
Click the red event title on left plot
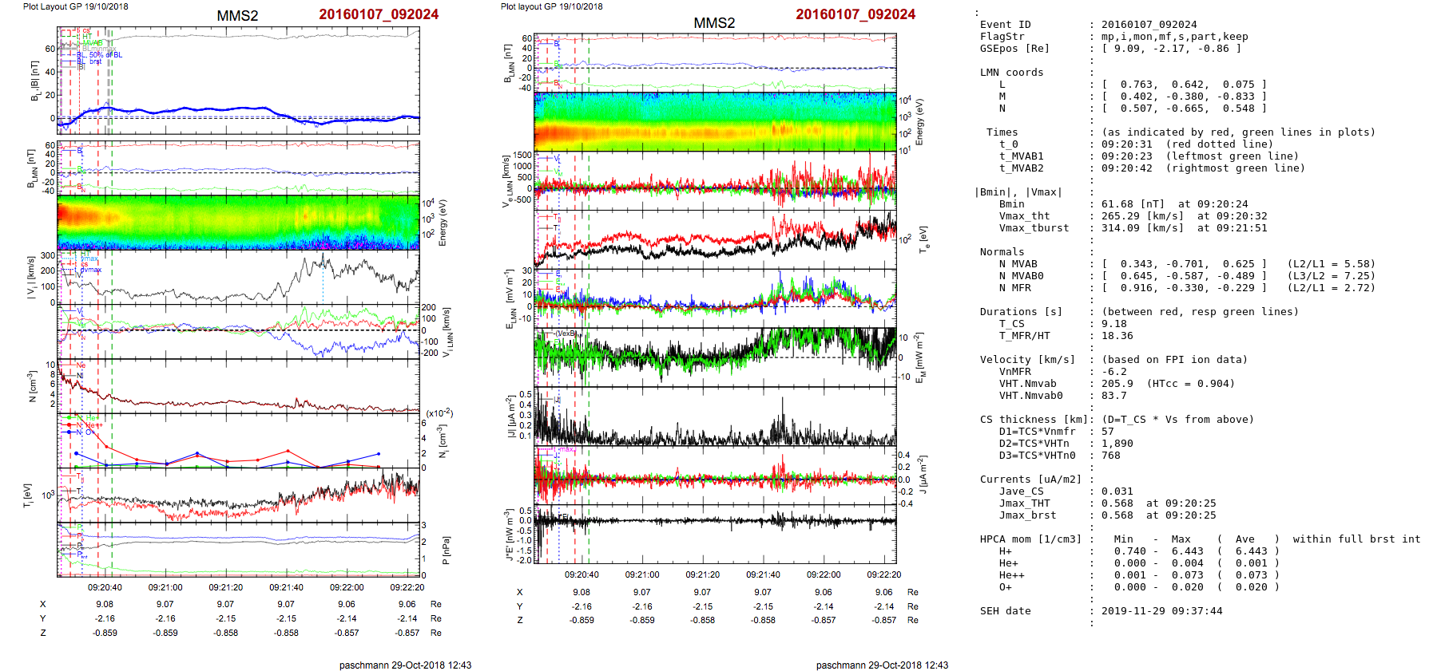pyautogui.click(x=378, y=14)
